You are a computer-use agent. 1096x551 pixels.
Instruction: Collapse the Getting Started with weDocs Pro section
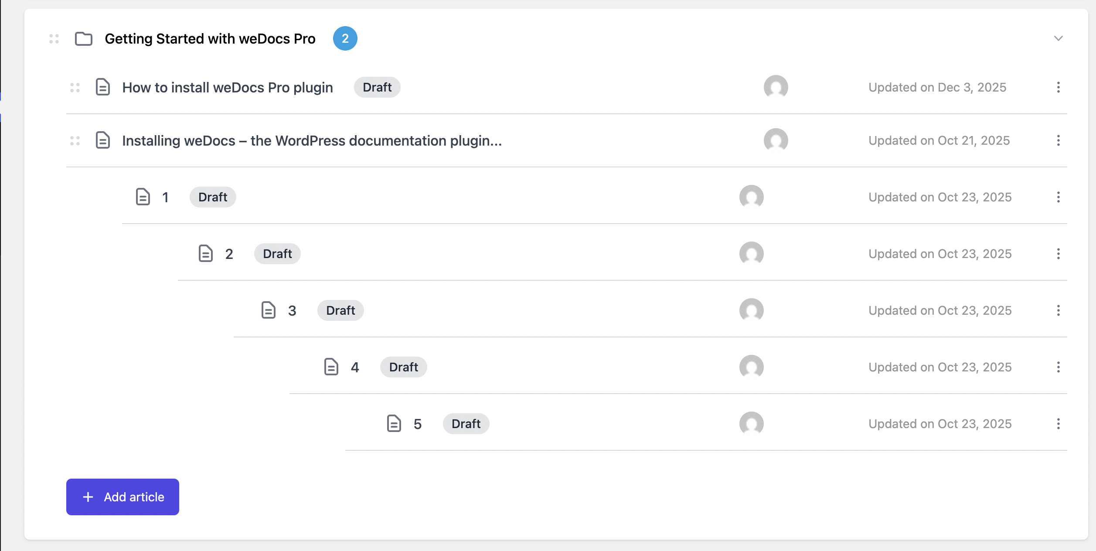(x=1057, y=38)
